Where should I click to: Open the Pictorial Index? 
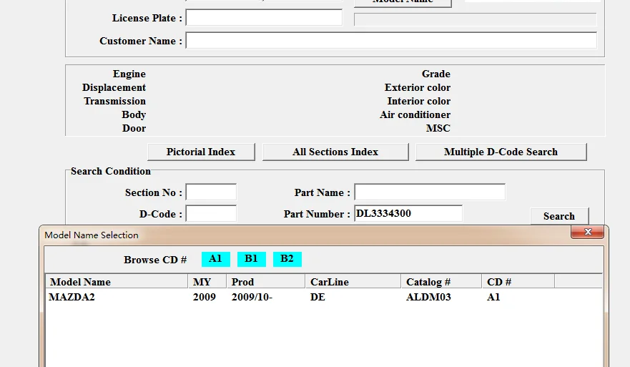click(x=201, y=152)
